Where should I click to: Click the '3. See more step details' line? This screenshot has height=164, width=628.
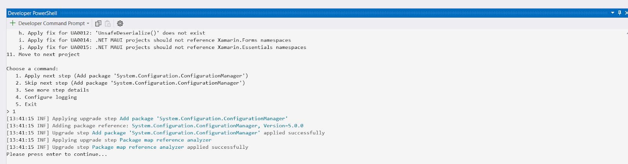52,90
